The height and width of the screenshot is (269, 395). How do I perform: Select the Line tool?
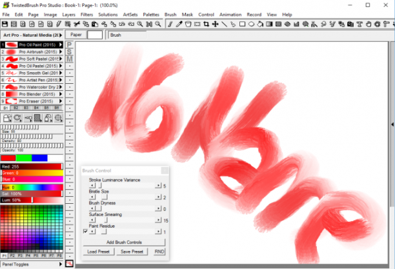[224, 24]
